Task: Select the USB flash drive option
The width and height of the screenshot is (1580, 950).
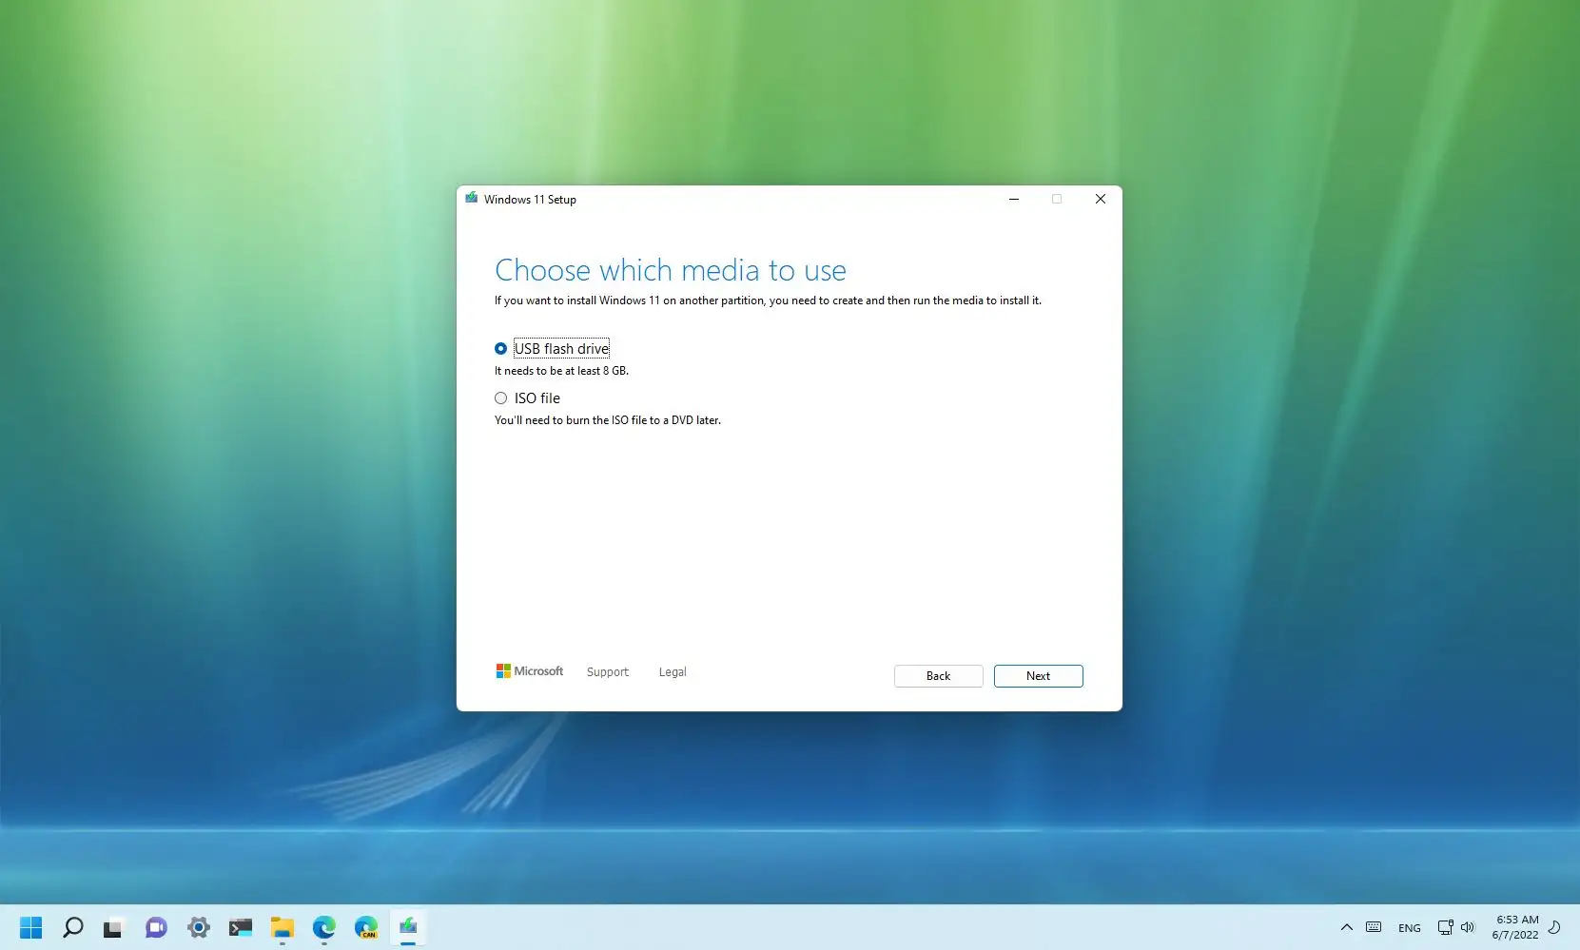Action: point(501,348)
